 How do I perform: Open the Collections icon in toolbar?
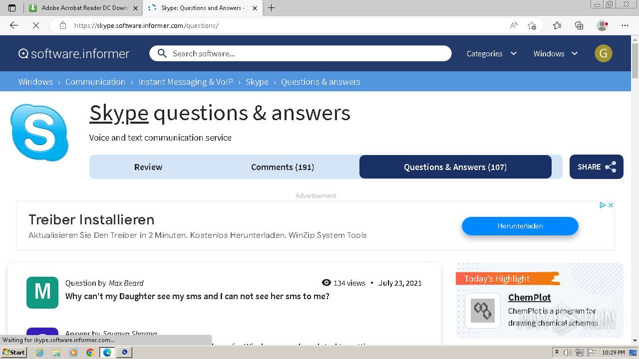(x=579, y=25)
